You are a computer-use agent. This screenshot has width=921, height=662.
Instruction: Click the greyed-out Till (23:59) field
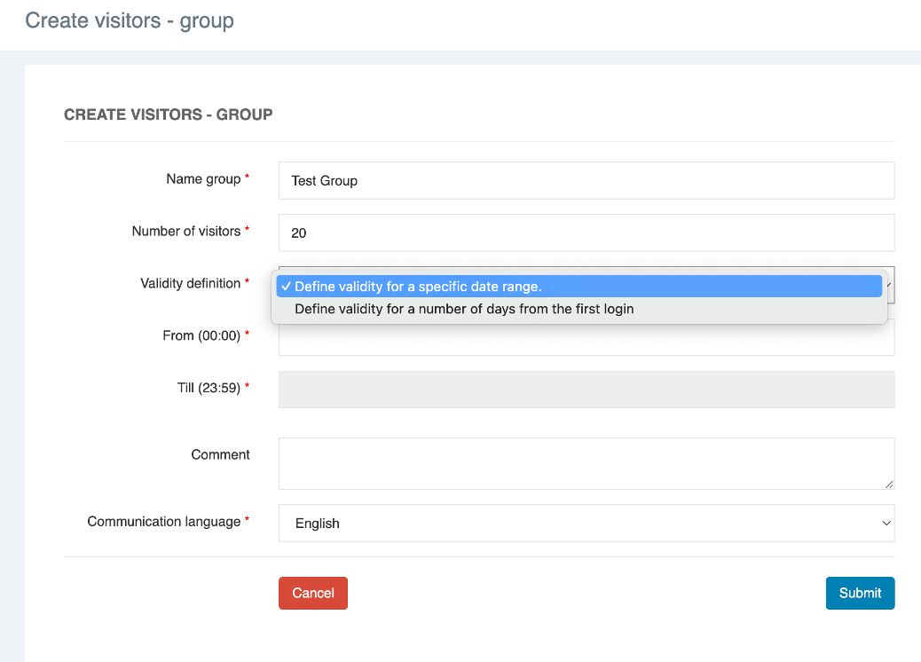click(x=586, y=390)
